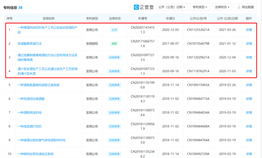
Task: Click the 公开(公告)号 column header
Action: pyautogui.click(x=198, y=18)
